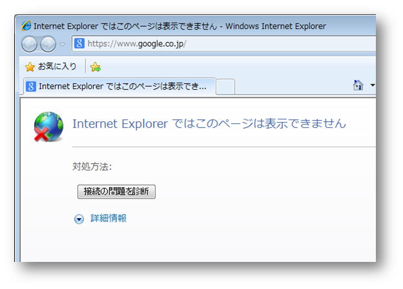
Task: Select the Internet Explorer error page tab
Action: 119,86
